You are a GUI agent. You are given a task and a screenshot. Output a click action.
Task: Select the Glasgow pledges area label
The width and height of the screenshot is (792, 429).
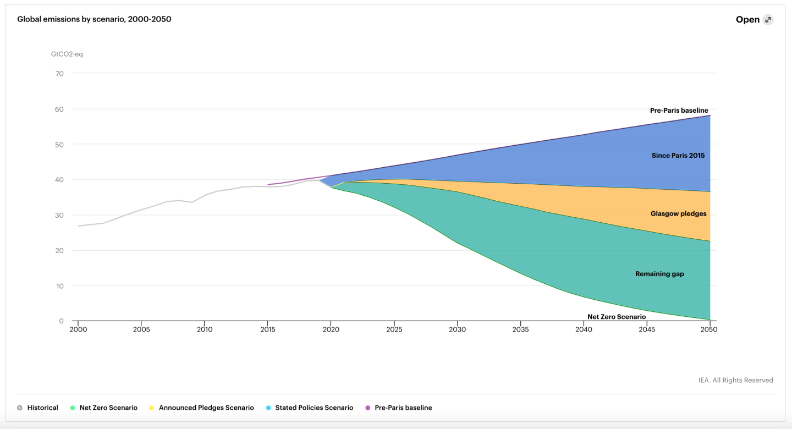tap(678, 214)
